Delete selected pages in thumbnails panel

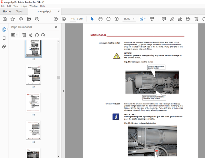(24, 35)
